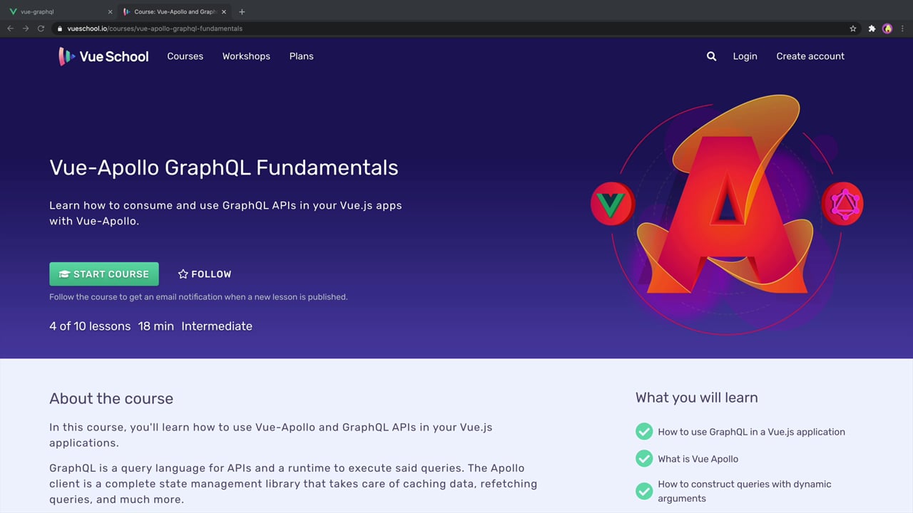Click the 'About the course' heading

[x=111, y=399]
